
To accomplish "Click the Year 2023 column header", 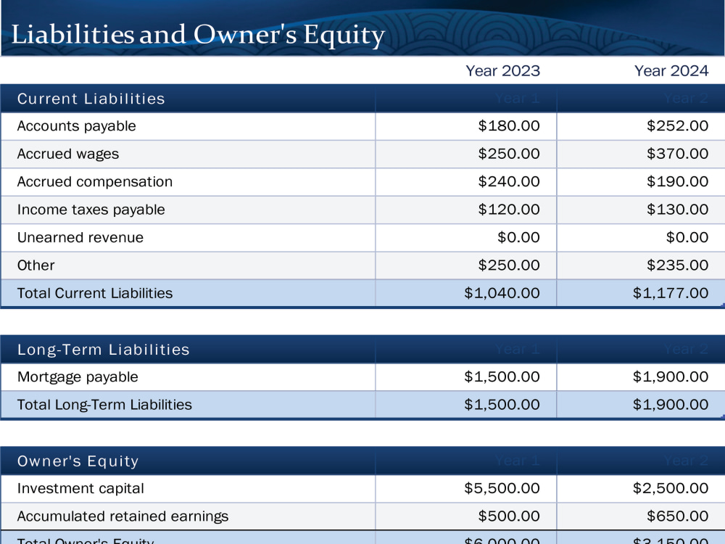I will tap(502, 71).
